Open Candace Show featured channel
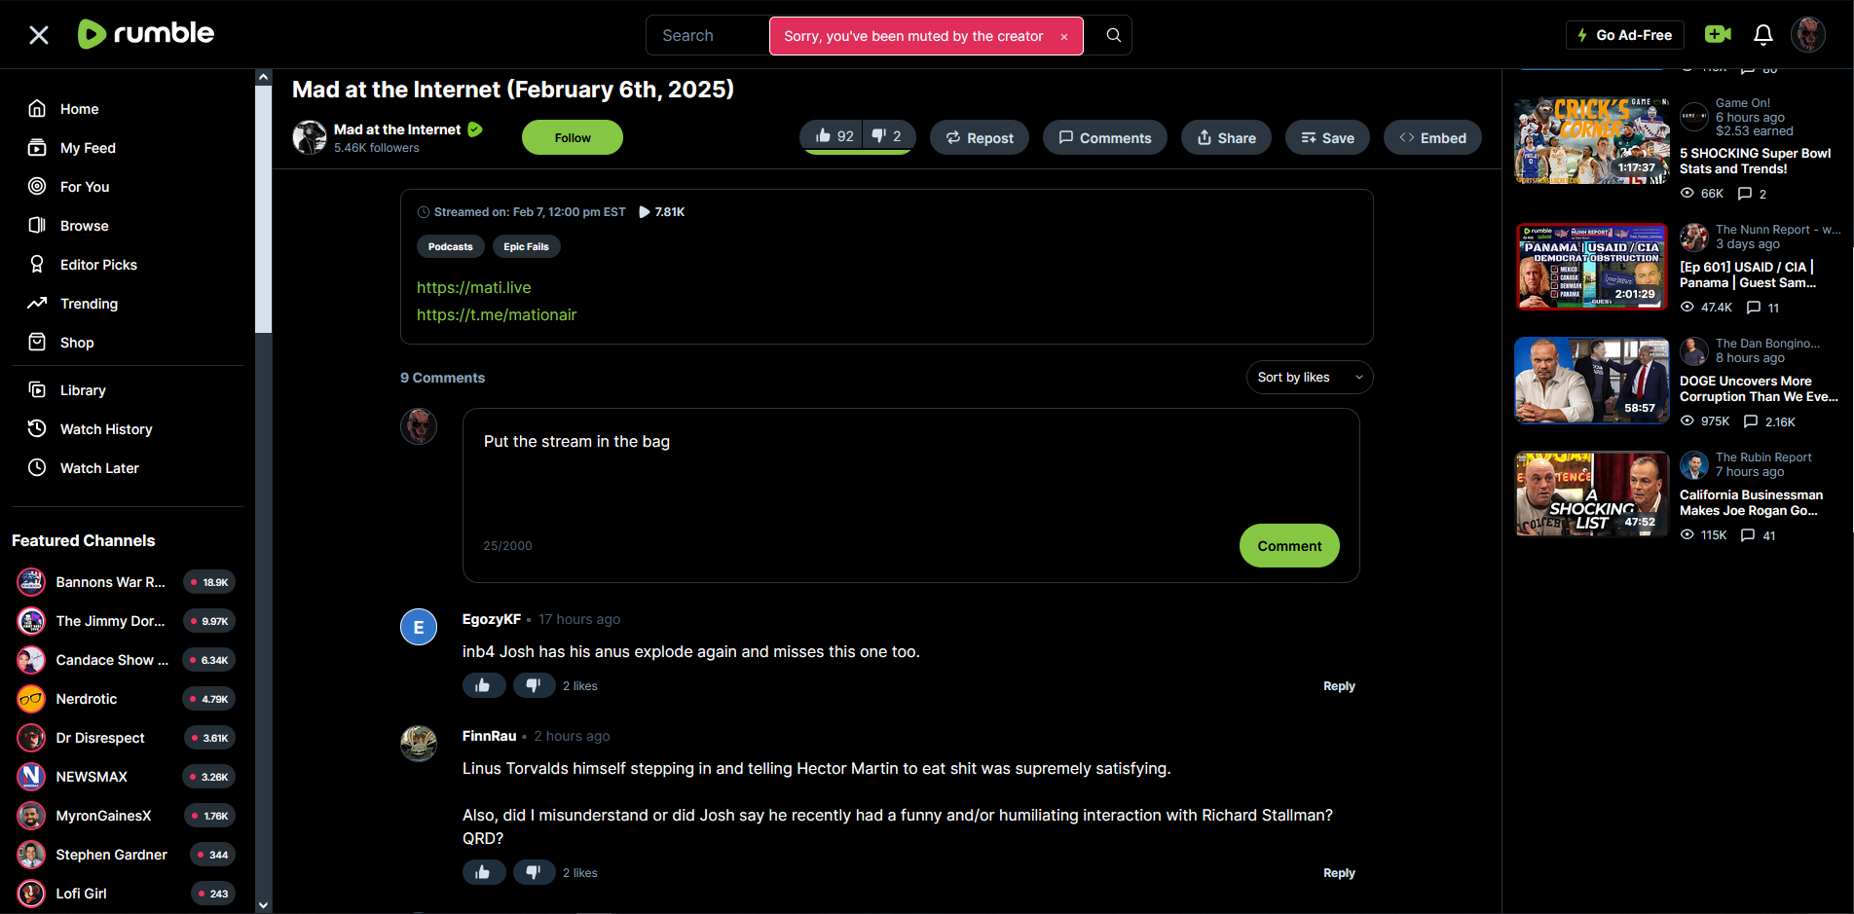The image size is (1854, 914). tap(127, 660)
